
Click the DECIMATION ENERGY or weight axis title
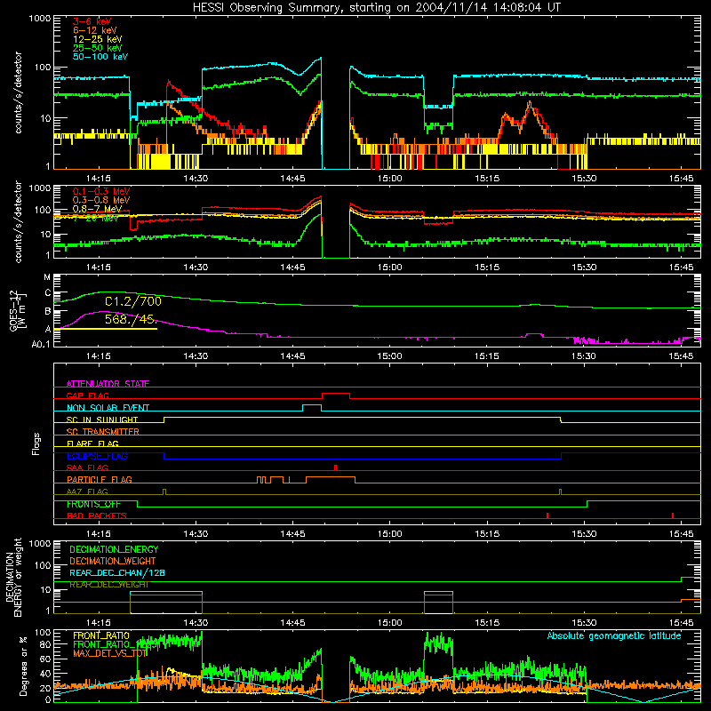click(13, 577)
